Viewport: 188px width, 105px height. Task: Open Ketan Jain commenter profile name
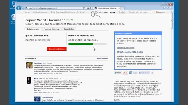(38, 78)
